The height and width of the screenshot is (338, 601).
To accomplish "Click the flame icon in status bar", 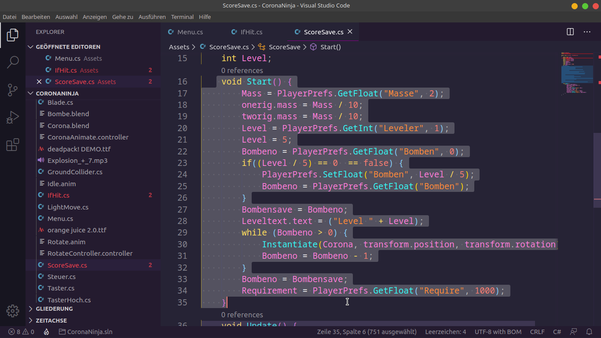I will click(46, 332).
